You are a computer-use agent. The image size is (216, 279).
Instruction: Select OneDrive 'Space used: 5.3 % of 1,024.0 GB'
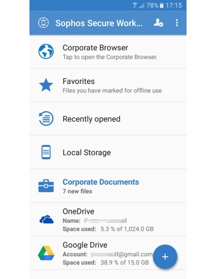pos(108,229)
